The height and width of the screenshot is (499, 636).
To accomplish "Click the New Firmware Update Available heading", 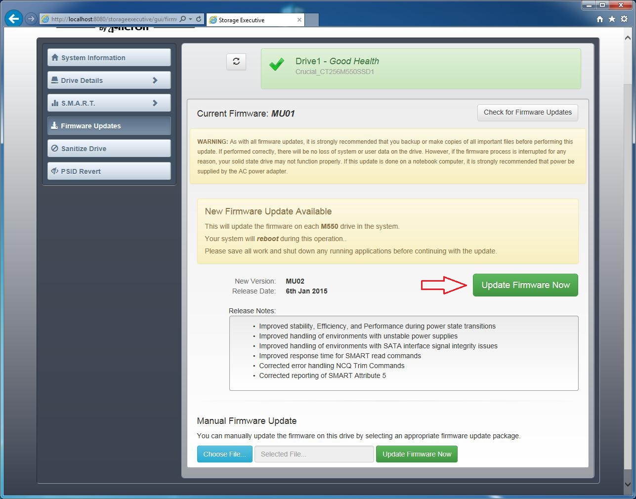I will point(268,211).
